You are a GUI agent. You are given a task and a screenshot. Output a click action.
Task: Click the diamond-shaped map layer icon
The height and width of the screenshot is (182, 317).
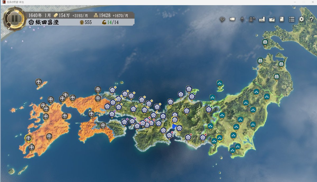(242, 19)
